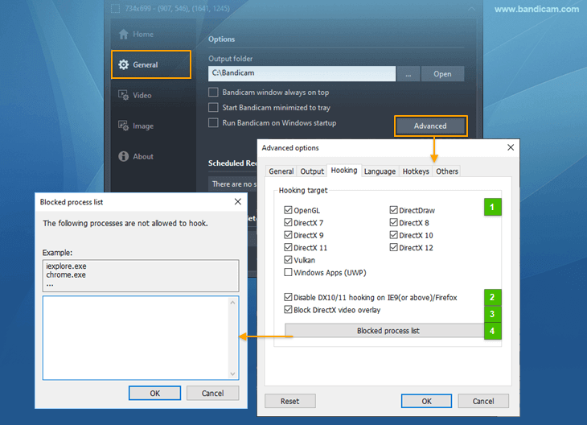This screenshot has height=425, width=587.
Task: Toggle the DirectX 8 checkbox
Action: [393, 223]
